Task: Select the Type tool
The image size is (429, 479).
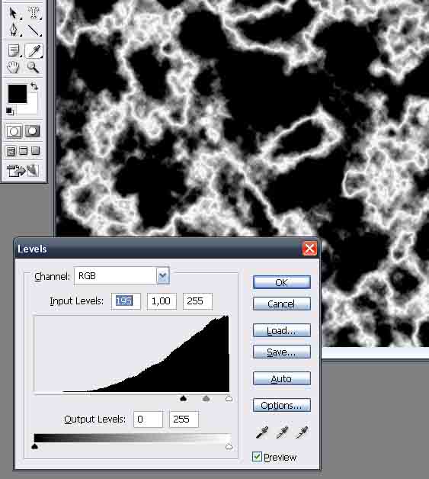Action: [34, 13]
